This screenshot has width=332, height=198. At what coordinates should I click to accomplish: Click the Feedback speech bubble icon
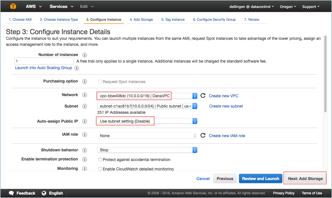11,193
